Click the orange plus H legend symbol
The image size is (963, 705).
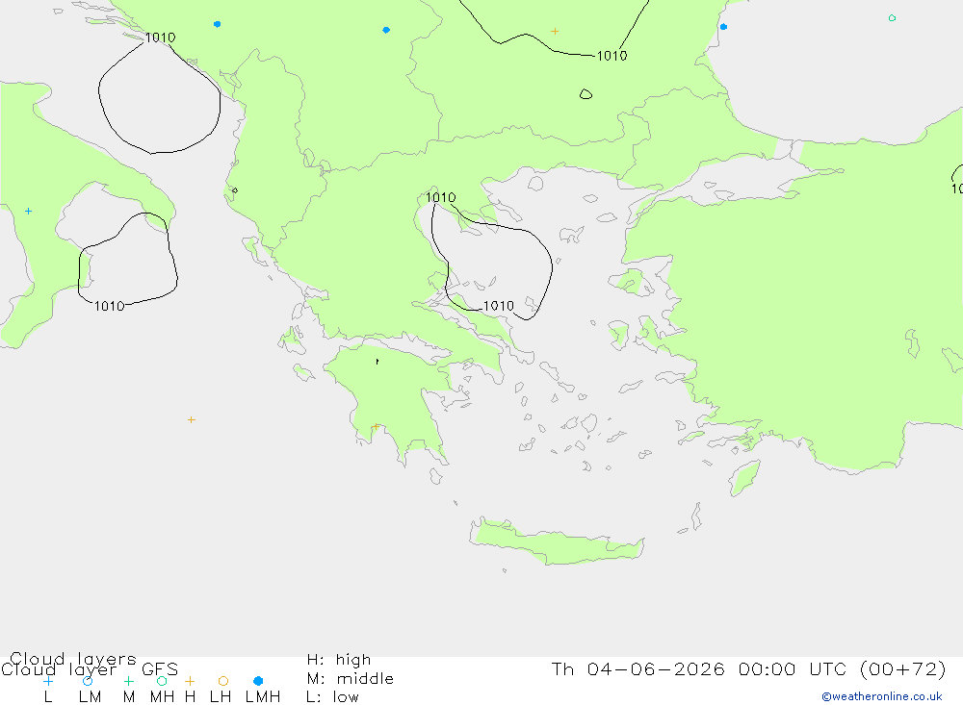point(190,681)
